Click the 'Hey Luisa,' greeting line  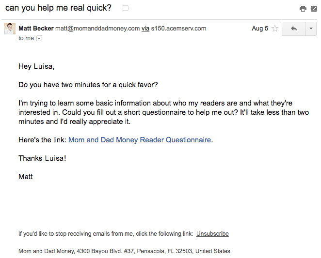pos(36,66)
